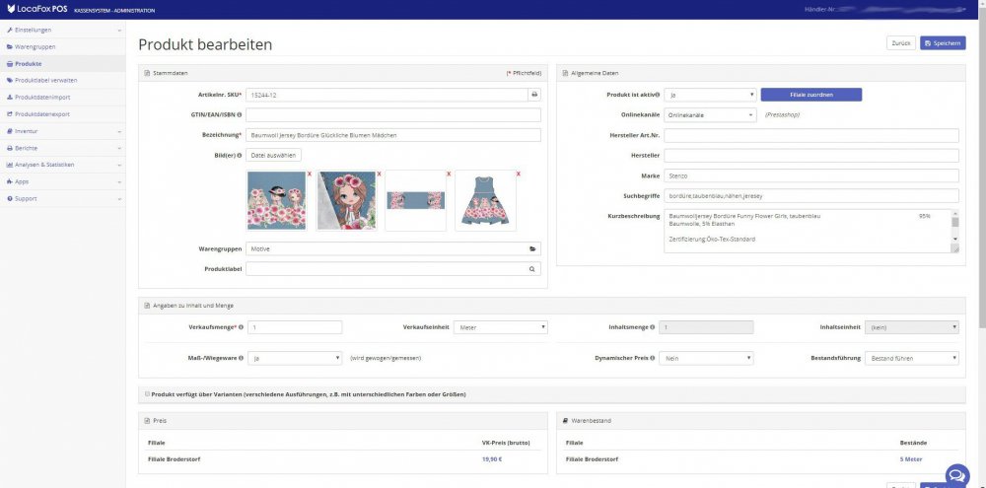Expand the Support sidebar menu
Screen dimensions: 986x488
(x=63, y=199)
